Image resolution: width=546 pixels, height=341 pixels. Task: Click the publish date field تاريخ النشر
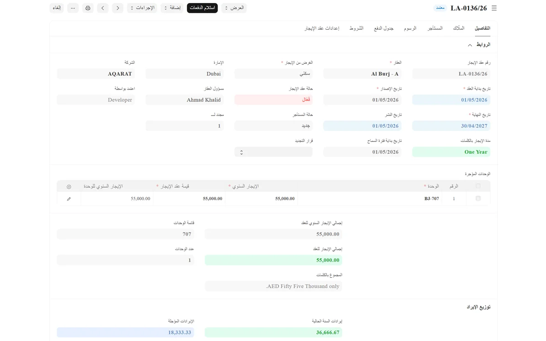pos(362,126)
